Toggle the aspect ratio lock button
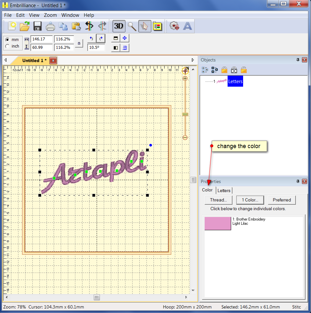The image size is (311, 313). click(x=79, y=43)
